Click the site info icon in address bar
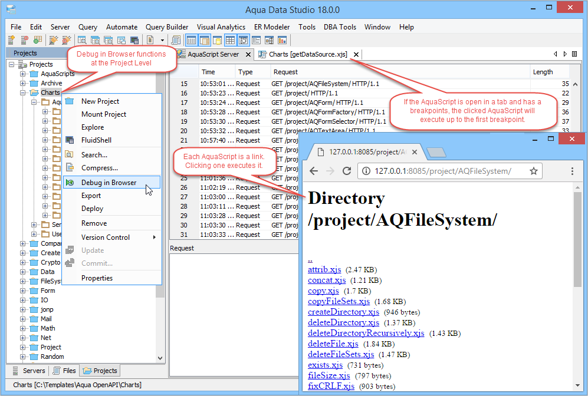Image resolution: width=588 pixels, height=396 pixels. click(366, 171)
